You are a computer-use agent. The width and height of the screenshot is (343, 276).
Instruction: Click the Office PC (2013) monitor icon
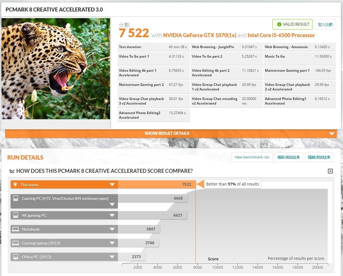[16, 257]
